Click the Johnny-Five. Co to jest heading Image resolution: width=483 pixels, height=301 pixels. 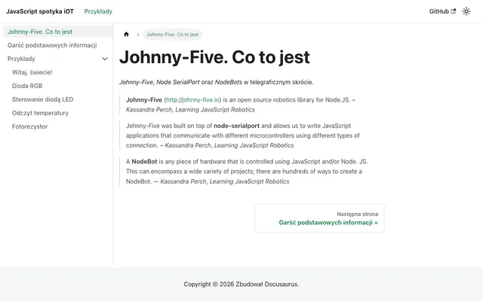tap(214, 57)
